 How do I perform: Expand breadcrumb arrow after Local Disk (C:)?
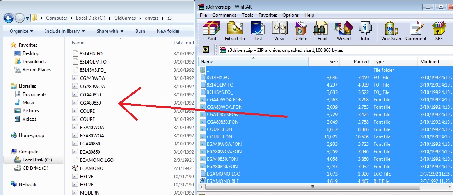[110, 18]
